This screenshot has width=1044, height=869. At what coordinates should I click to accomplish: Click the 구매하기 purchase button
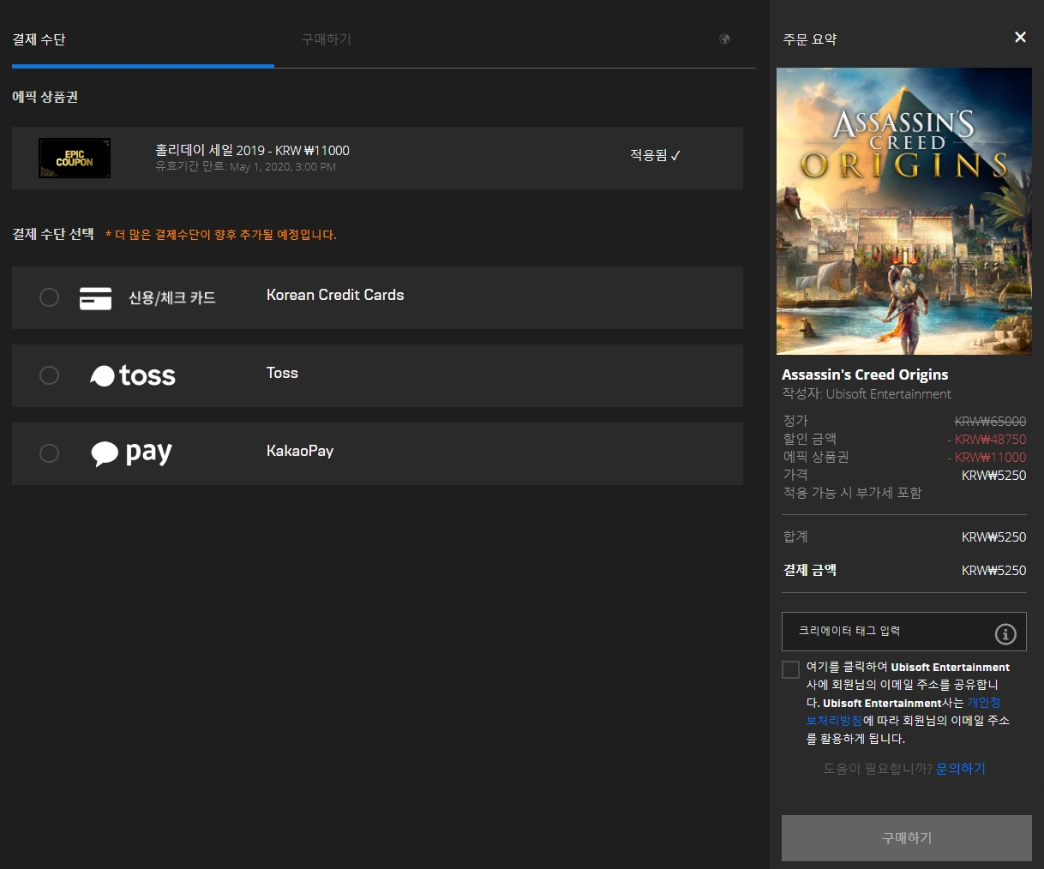(907, 837)
